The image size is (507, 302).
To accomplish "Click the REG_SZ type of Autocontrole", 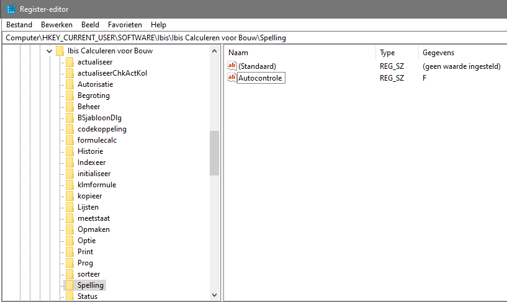I will click(392, 78).
